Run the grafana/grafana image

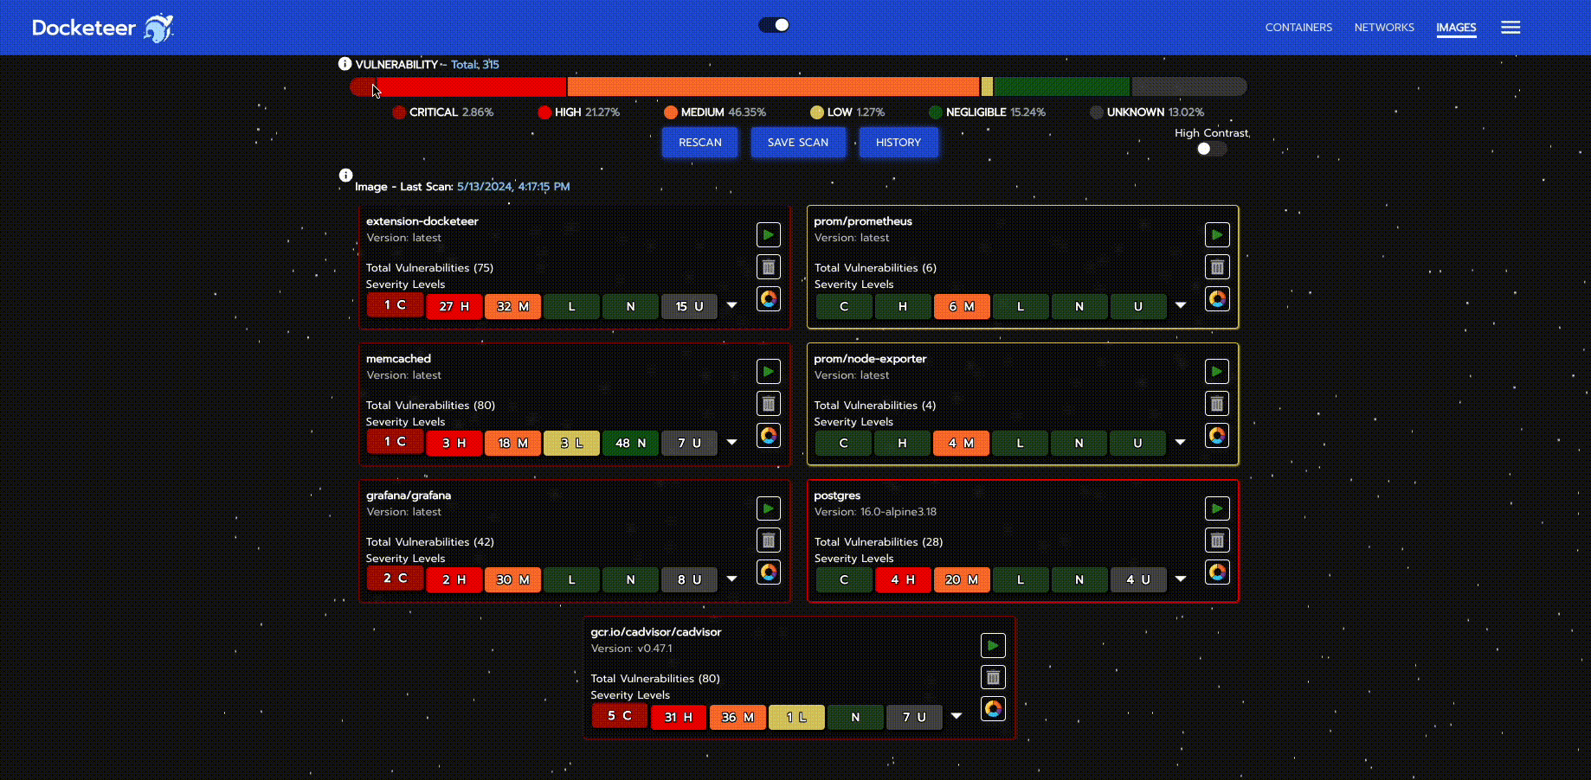[x=768, y=508]
